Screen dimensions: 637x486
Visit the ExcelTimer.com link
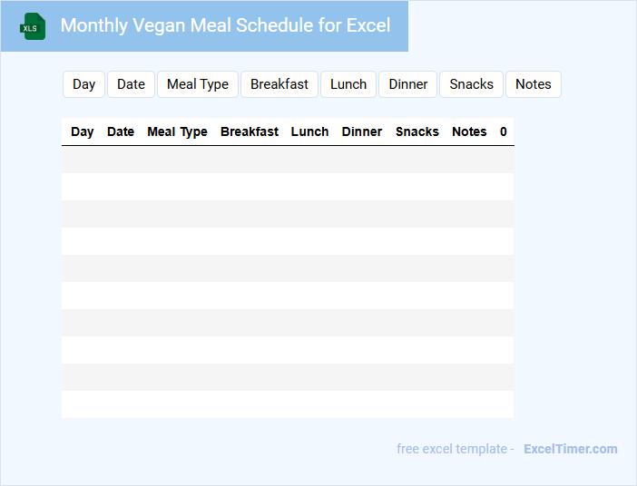click(571, 449)
